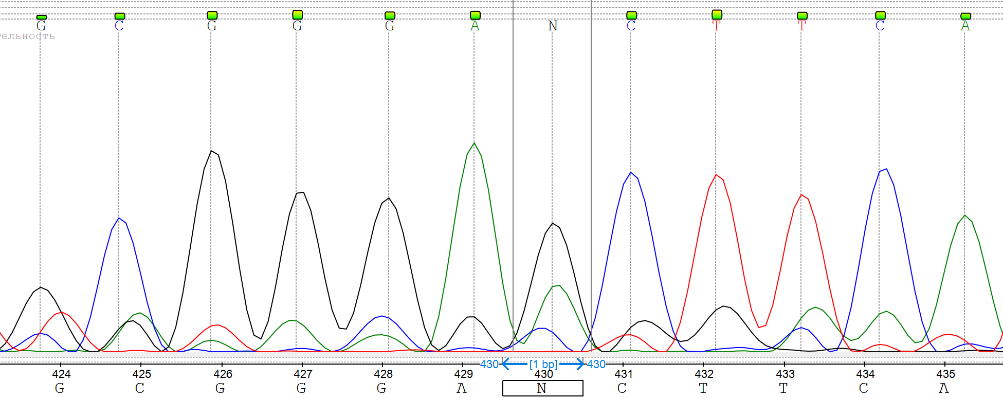Select base T under position 433 in the bottom row
This screenshot has width=1003, height=398.
783,388
